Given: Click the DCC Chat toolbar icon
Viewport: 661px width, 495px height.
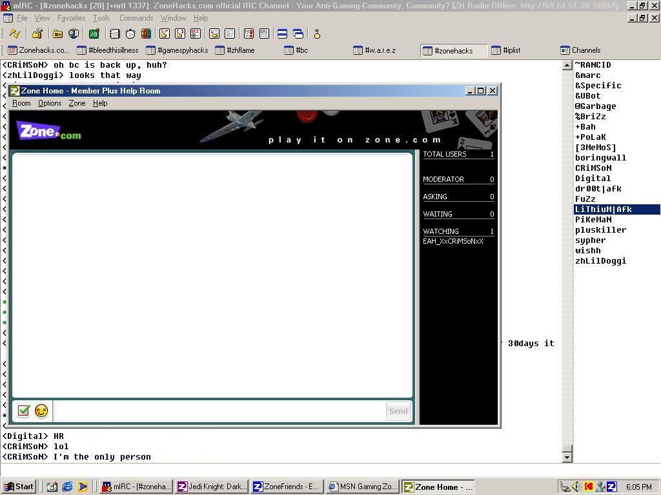Looking at the screenshot, I should pyautogui.click(x=180, y=34).
